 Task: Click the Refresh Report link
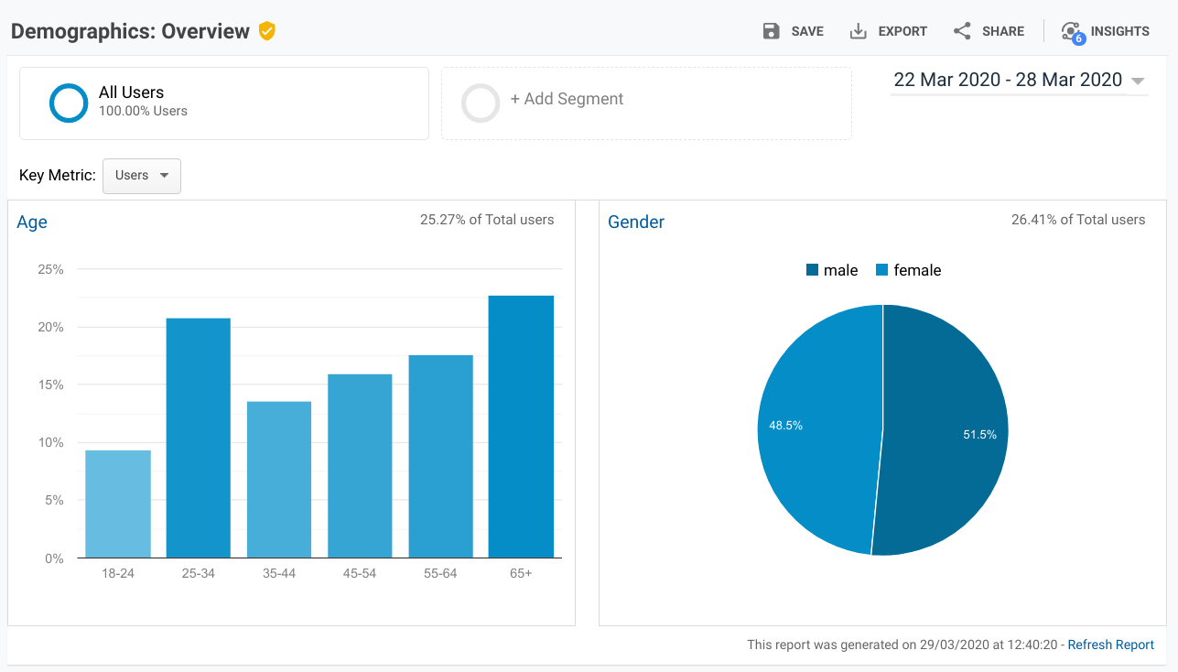pyautogui.click(x=1111, y=645)
